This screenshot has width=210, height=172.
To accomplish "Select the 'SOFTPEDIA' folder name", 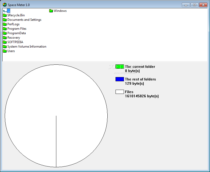I will (x=15, y=42).
